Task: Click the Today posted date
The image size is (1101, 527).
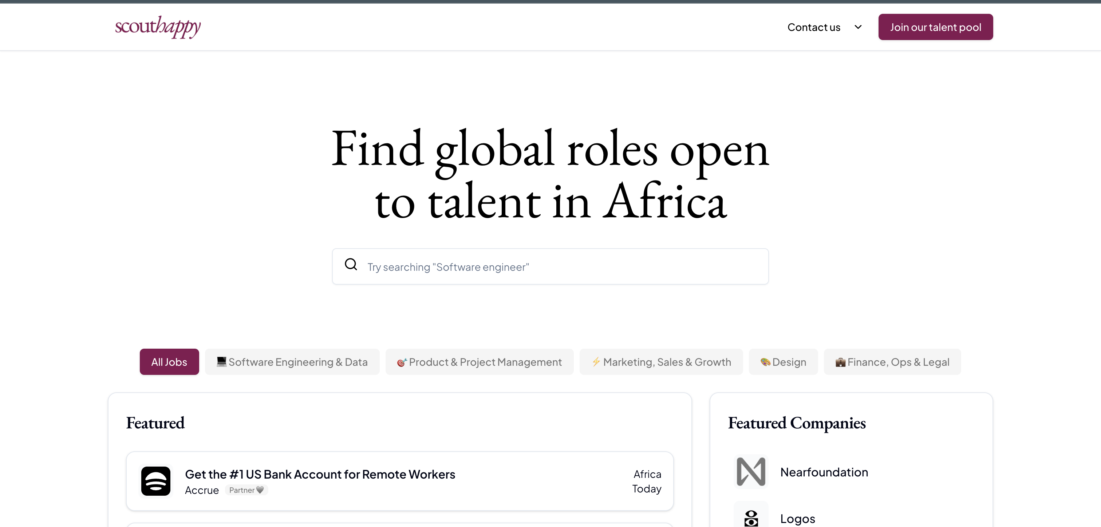Action: click(647, 488)
